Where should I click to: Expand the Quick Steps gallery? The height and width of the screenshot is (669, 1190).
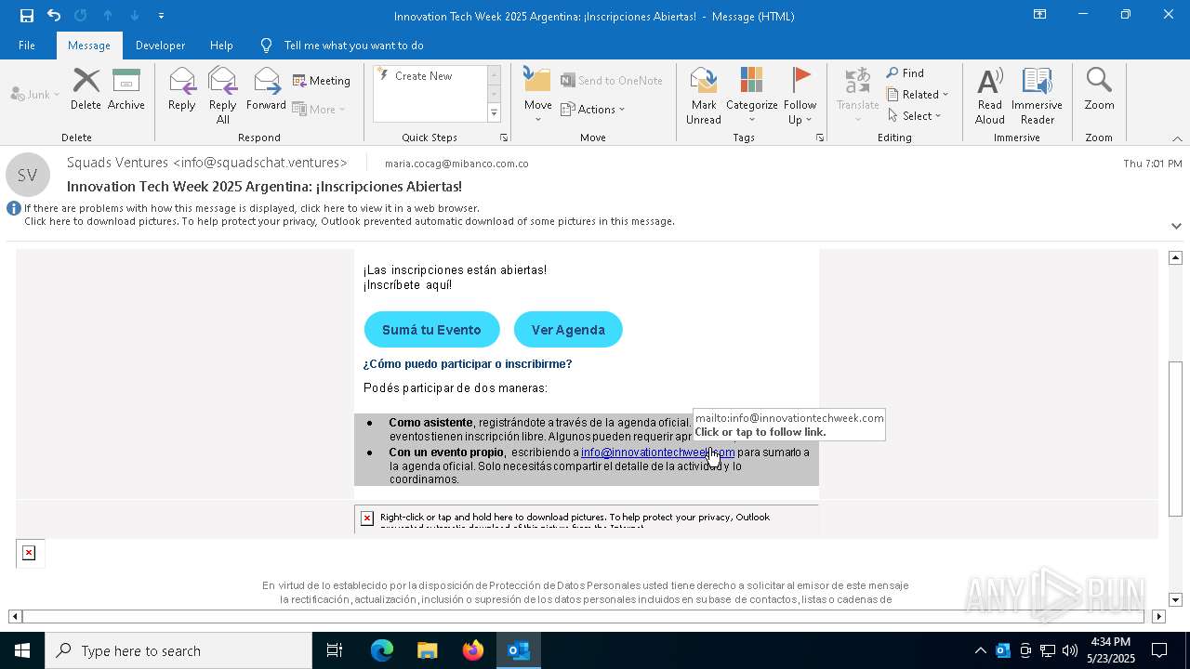494,113
